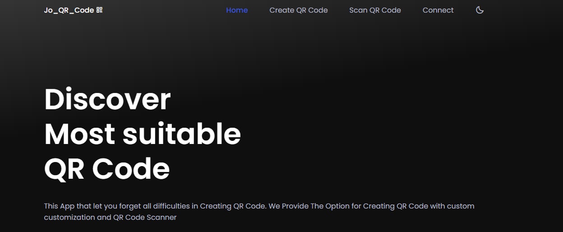Click the Jo_QR_Code logo text
Screen dimensions: 563x232
tap(69, 10)
